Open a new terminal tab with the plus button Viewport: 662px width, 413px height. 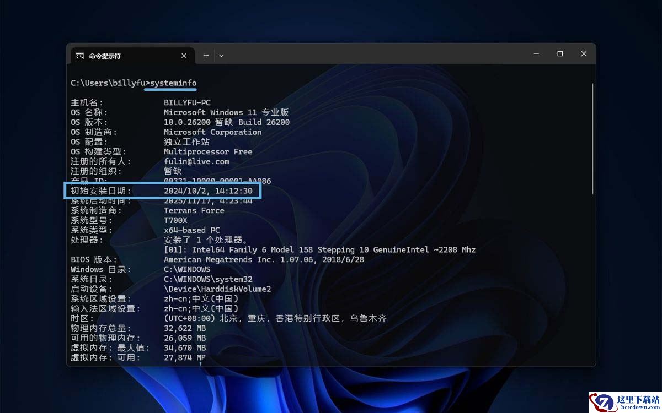(x=206, y=56)
